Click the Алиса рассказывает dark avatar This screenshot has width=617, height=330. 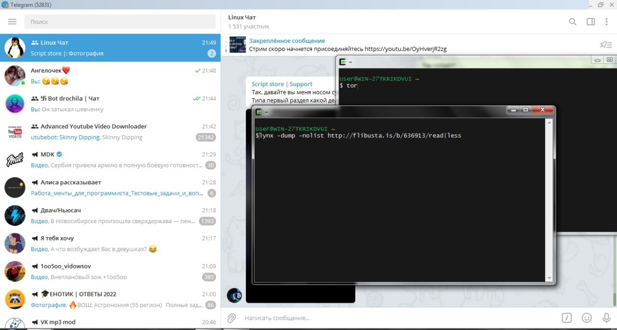[x=15, y=187]
